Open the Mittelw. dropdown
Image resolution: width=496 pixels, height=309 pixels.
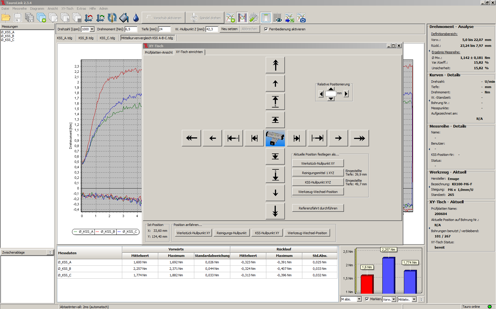pos(414,299)
